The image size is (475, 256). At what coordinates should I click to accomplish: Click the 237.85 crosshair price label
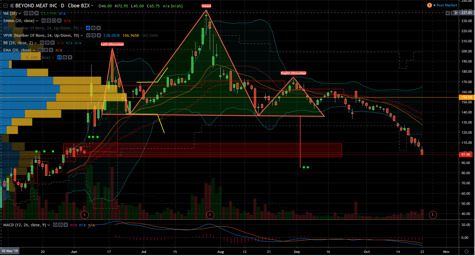tap(466, 13)
